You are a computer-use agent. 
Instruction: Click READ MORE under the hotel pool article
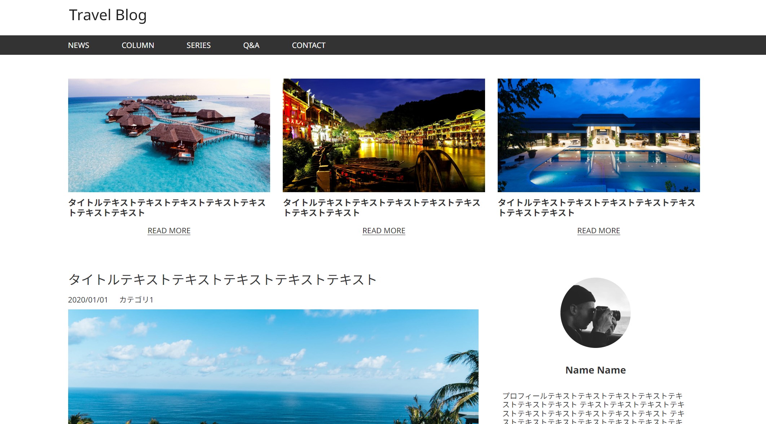pyautogui.click(x=599, y=231)
